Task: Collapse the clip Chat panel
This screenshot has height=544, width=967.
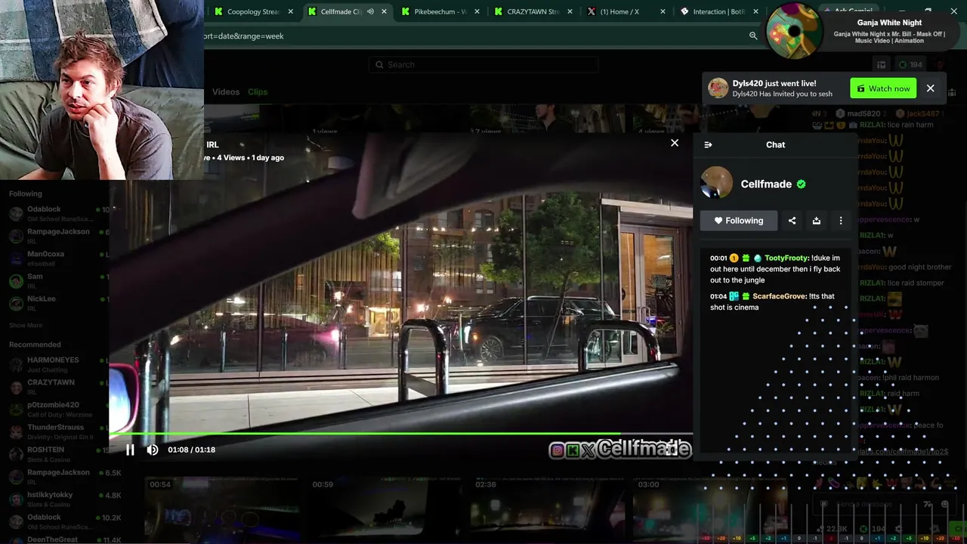Action: (x=708, y=144)
